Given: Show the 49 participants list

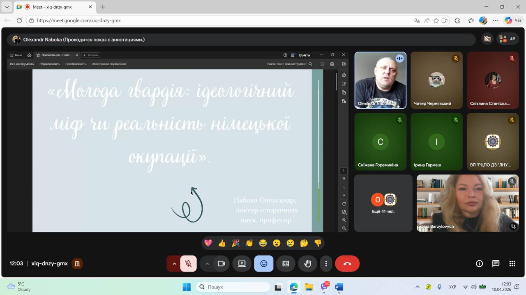Looking at the screenshot, I should pyautogui.click(x=508, y=39).
